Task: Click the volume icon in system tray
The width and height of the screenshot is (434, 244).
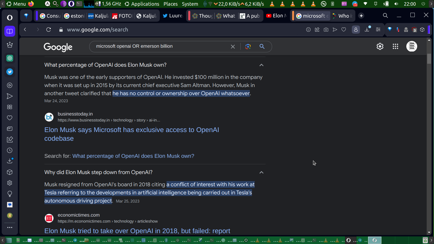Action: coord(396,4)
